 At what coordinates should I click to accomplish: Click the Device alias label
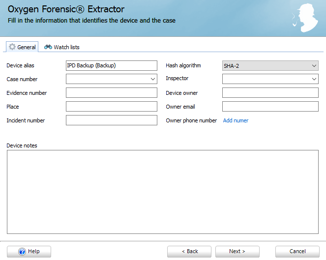(20, 65)
